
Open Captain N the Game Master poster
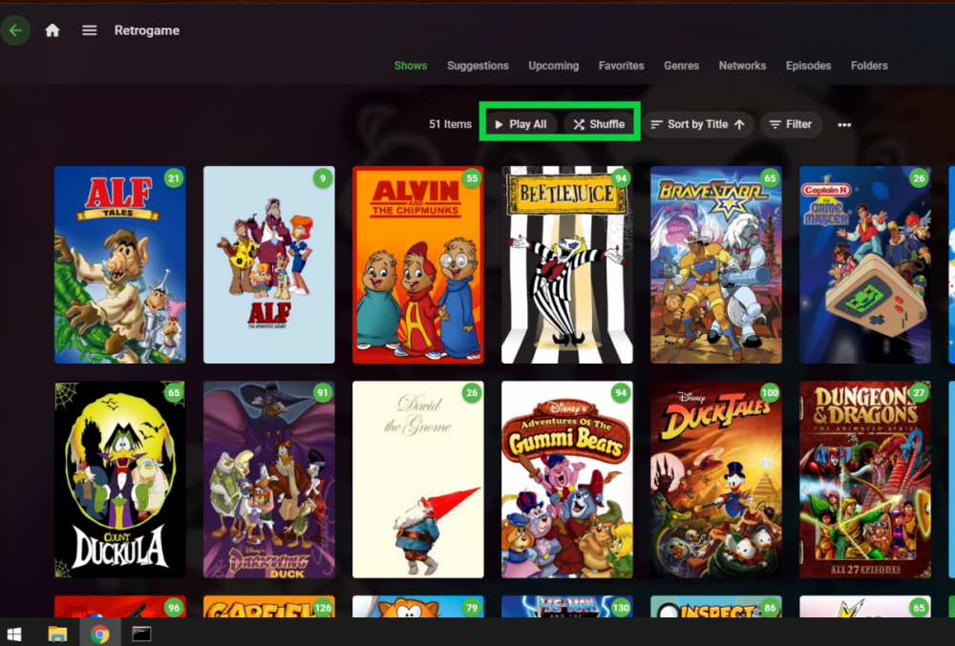point(865,264)
